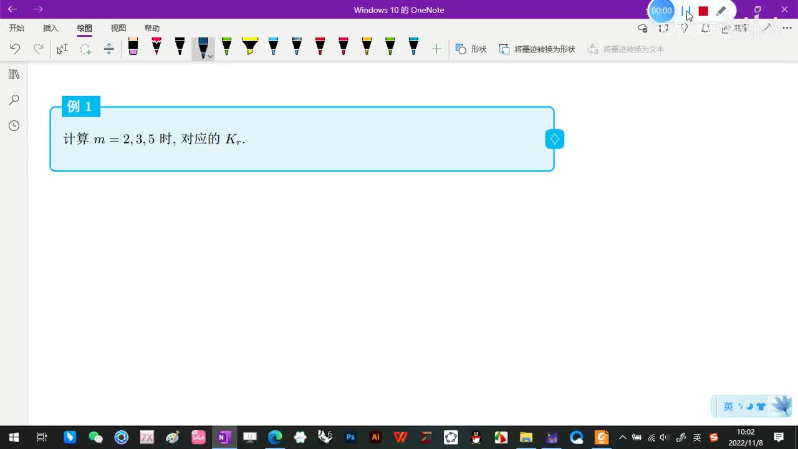Screen dimensions: 798x449
Task: Pause the screen recording
Action: point(686,11)
